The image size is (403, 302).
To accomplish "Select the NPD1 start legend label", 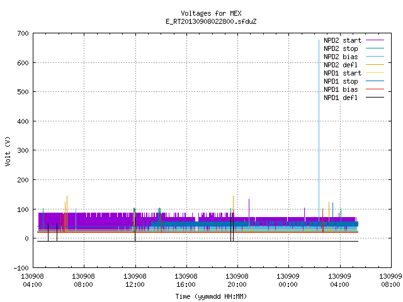I will [x=343, y=73].
